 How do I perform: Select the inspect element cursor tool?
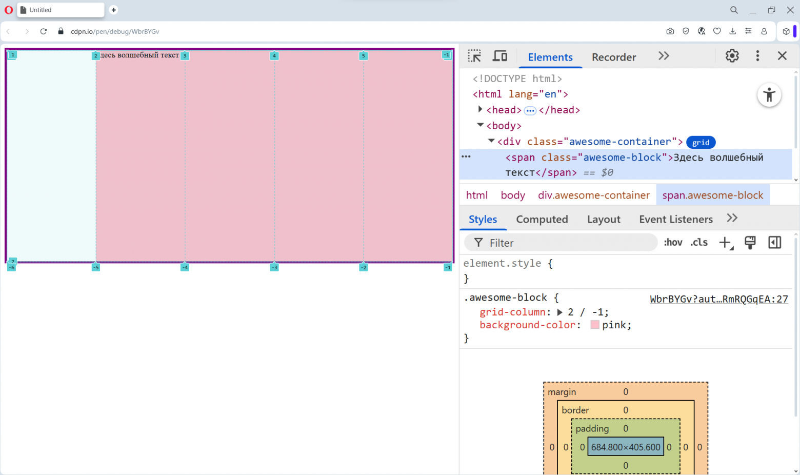(x=474, y=56)
